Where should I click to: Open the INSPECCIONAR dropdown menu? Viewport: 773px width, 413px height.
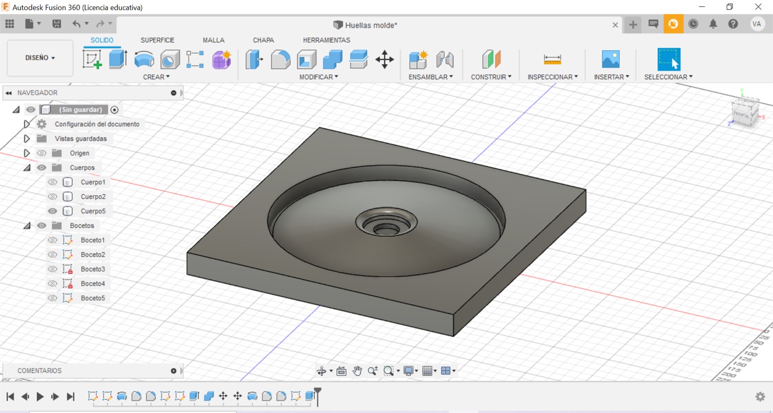click(x=553, y=77)
